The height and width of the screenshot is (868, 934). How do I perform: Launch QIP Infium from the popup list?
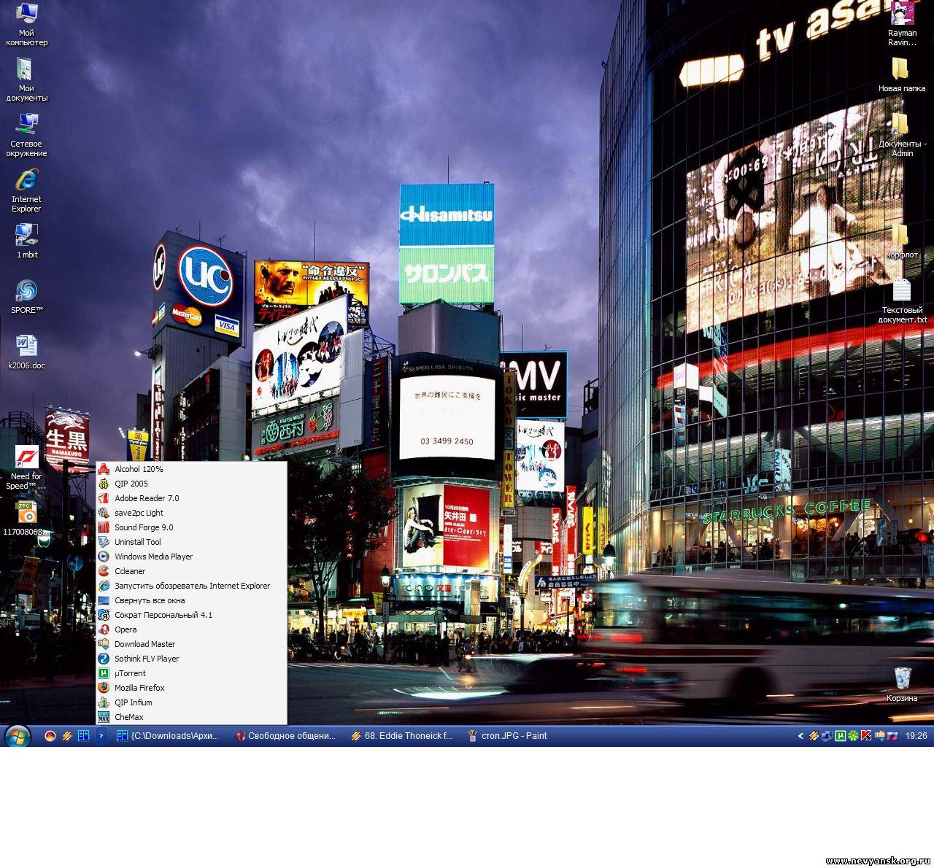coord(191,702)
